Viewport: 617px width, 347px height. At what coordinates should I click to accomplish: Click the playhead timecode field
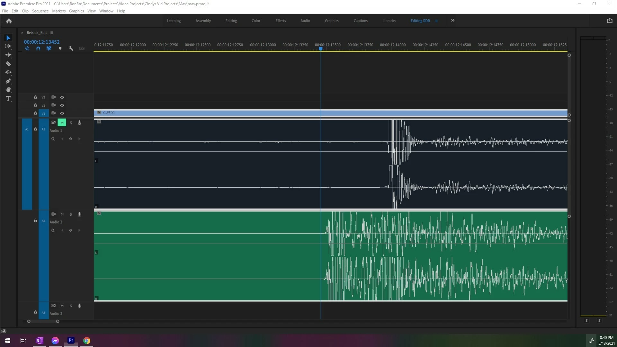42,42
